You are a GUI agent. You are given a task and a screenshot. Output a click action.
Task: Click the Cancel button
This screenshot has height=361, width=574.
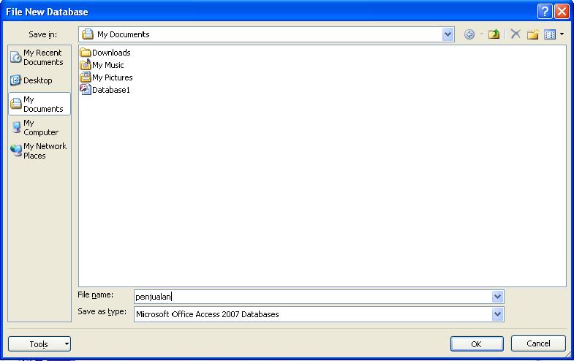coord(538,343)
